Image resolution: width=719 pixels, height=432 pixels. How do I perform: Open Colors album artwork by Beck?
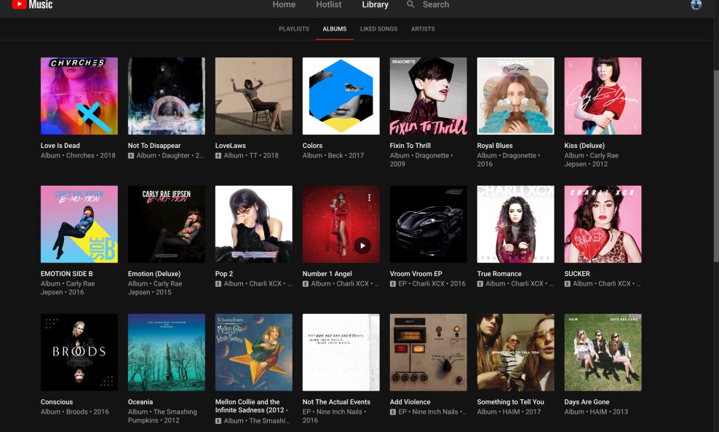(341, 96)
